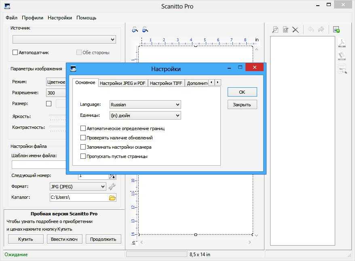Click the PDF export icon in right sidebar

342,43
